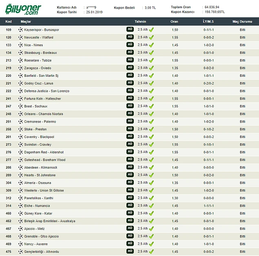Click the 2,5 Altı prediction for Strasbourg - Bordeaux
The image size is (259, 256).
click(x=143, y=52)
